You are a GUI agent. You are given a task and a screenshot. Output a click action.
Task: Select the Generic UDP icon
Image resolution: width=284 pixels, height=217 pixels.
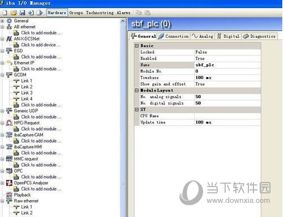9,111
